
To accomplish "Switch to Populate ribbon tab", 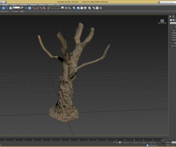I will click(x=15, y=11).
